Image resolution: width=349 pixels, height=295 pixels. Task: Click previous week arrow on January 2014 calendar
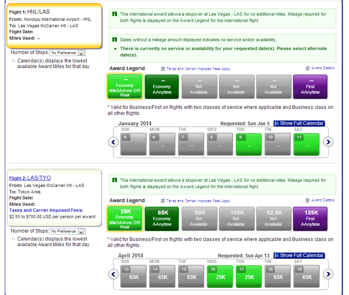(114, 142)
